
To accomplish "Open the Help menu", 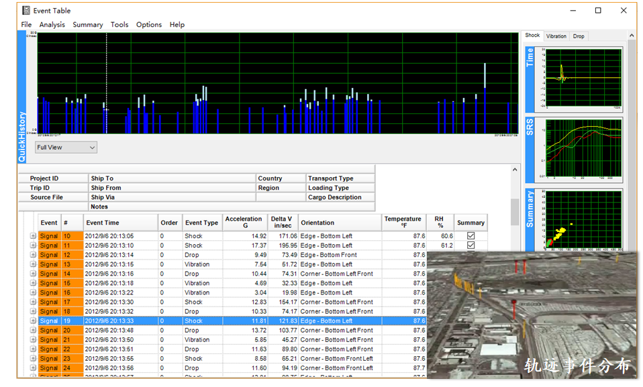I will 177,25.
